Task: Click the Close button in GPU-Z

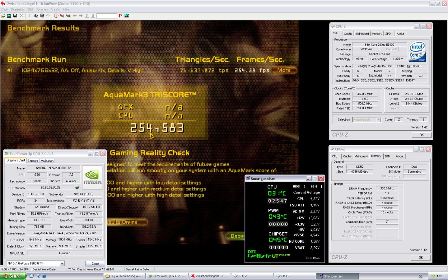Action: 95,264
